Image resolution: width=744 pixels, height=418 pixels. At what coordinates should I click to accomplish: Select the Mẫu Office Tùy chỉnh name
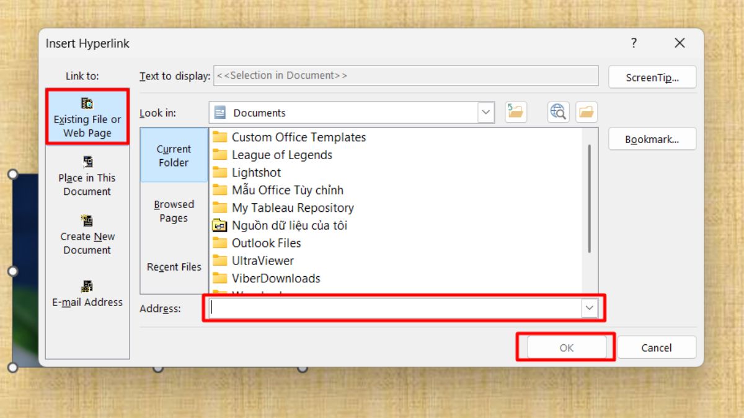pyautogui.click(x=287, y=190)
